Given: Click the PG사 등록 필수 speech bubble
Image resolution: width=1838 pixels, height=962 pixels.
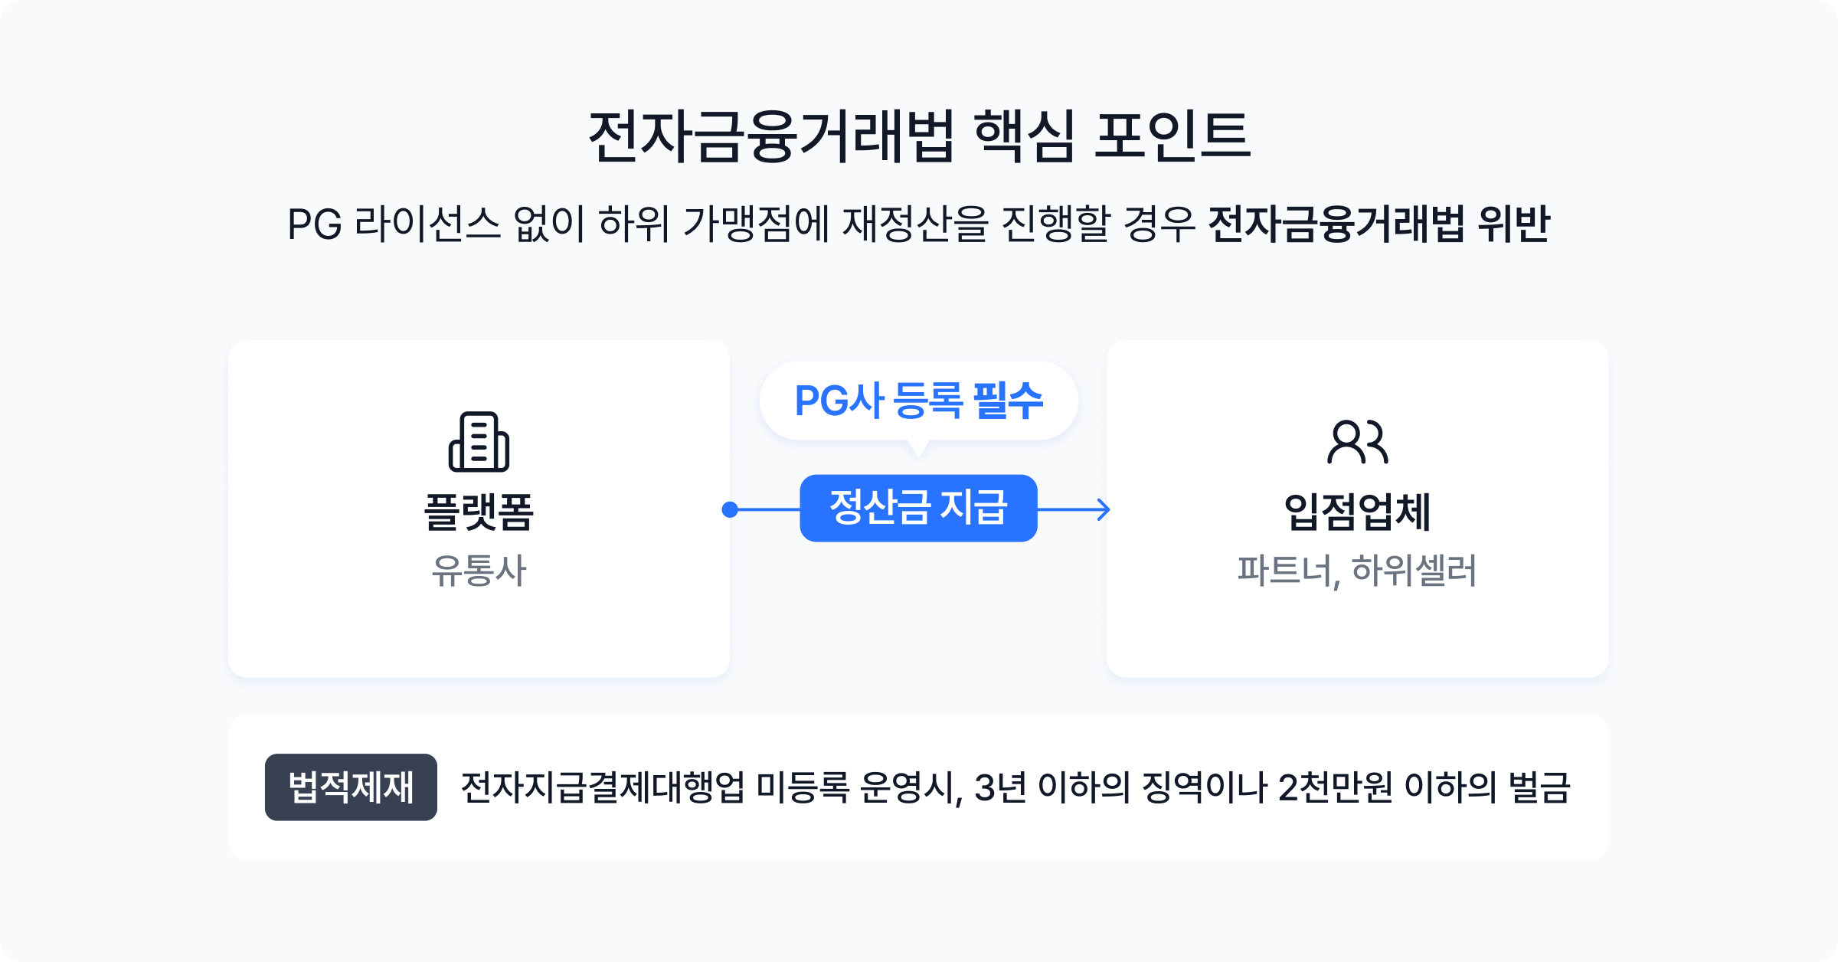Looking at the screenshot, I should tap(918, 401).
